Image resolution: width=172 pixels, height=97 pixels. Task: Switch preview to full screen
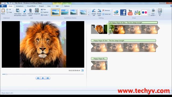point(83,71)
